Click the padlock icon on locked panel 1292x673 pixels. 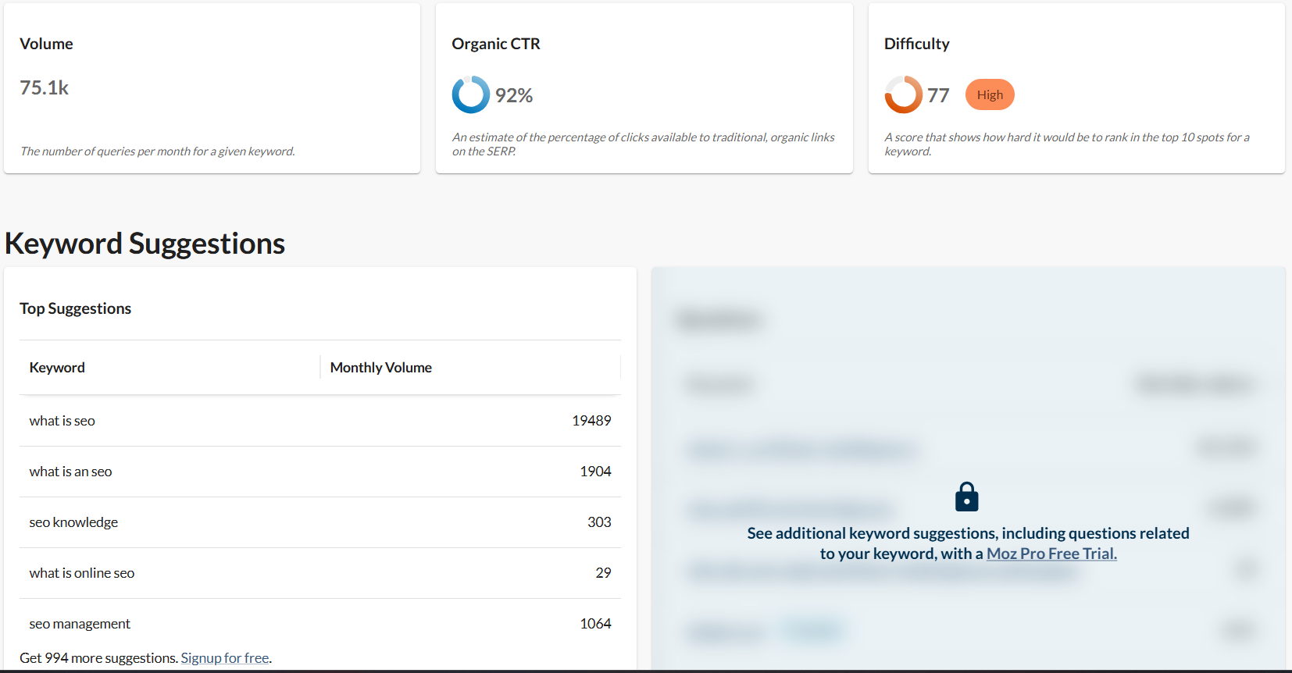tap(966, 497)
